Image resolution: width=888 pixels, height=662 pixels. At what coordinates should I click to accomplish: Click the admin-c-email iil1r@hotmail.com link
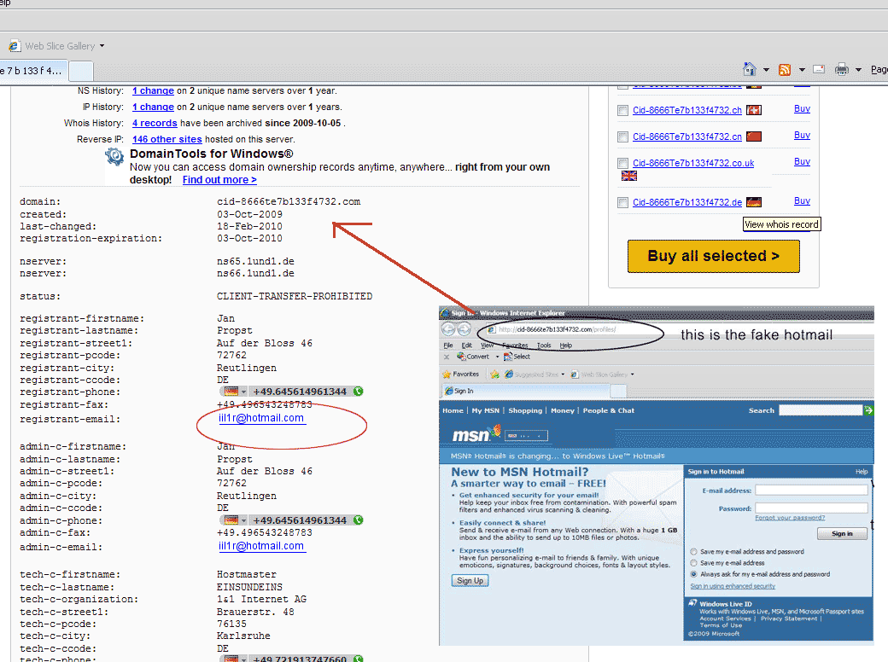click(261, 546)
